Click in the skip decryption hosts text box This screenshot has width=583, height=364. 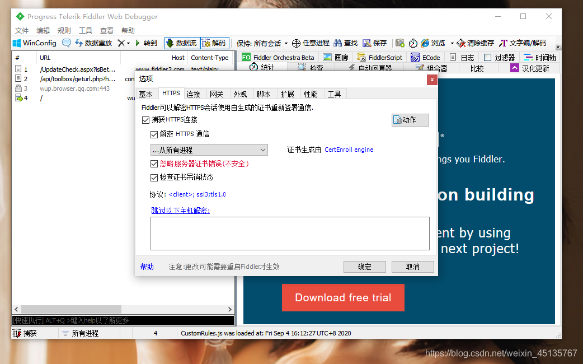click(290, 234)
